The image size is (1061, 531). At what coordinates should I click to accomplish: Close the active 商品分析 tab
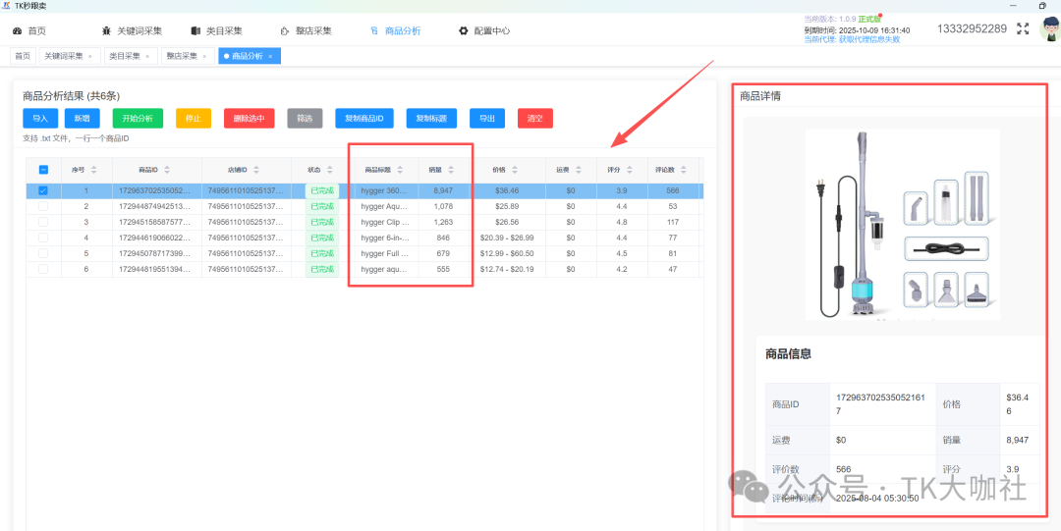tap(270, 57)
